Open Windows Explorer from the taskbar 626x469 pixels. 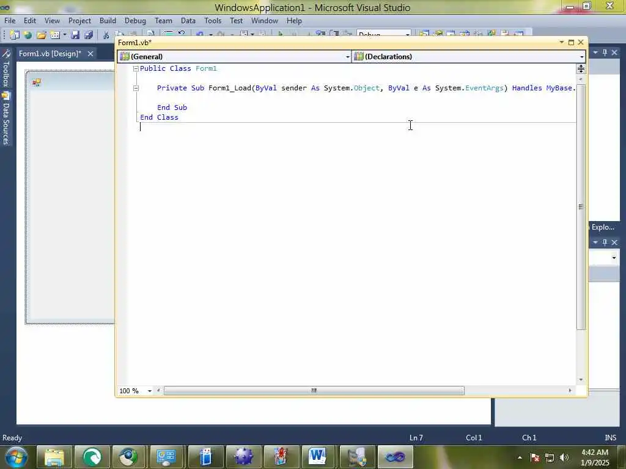coord(54,457)
